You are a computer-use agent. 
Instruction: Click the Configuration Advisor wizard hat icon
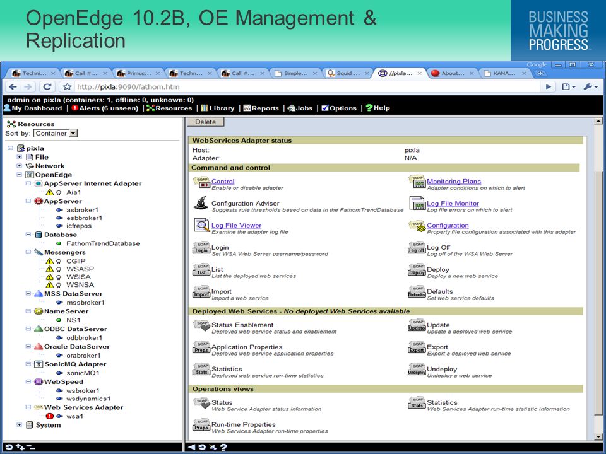201,203
